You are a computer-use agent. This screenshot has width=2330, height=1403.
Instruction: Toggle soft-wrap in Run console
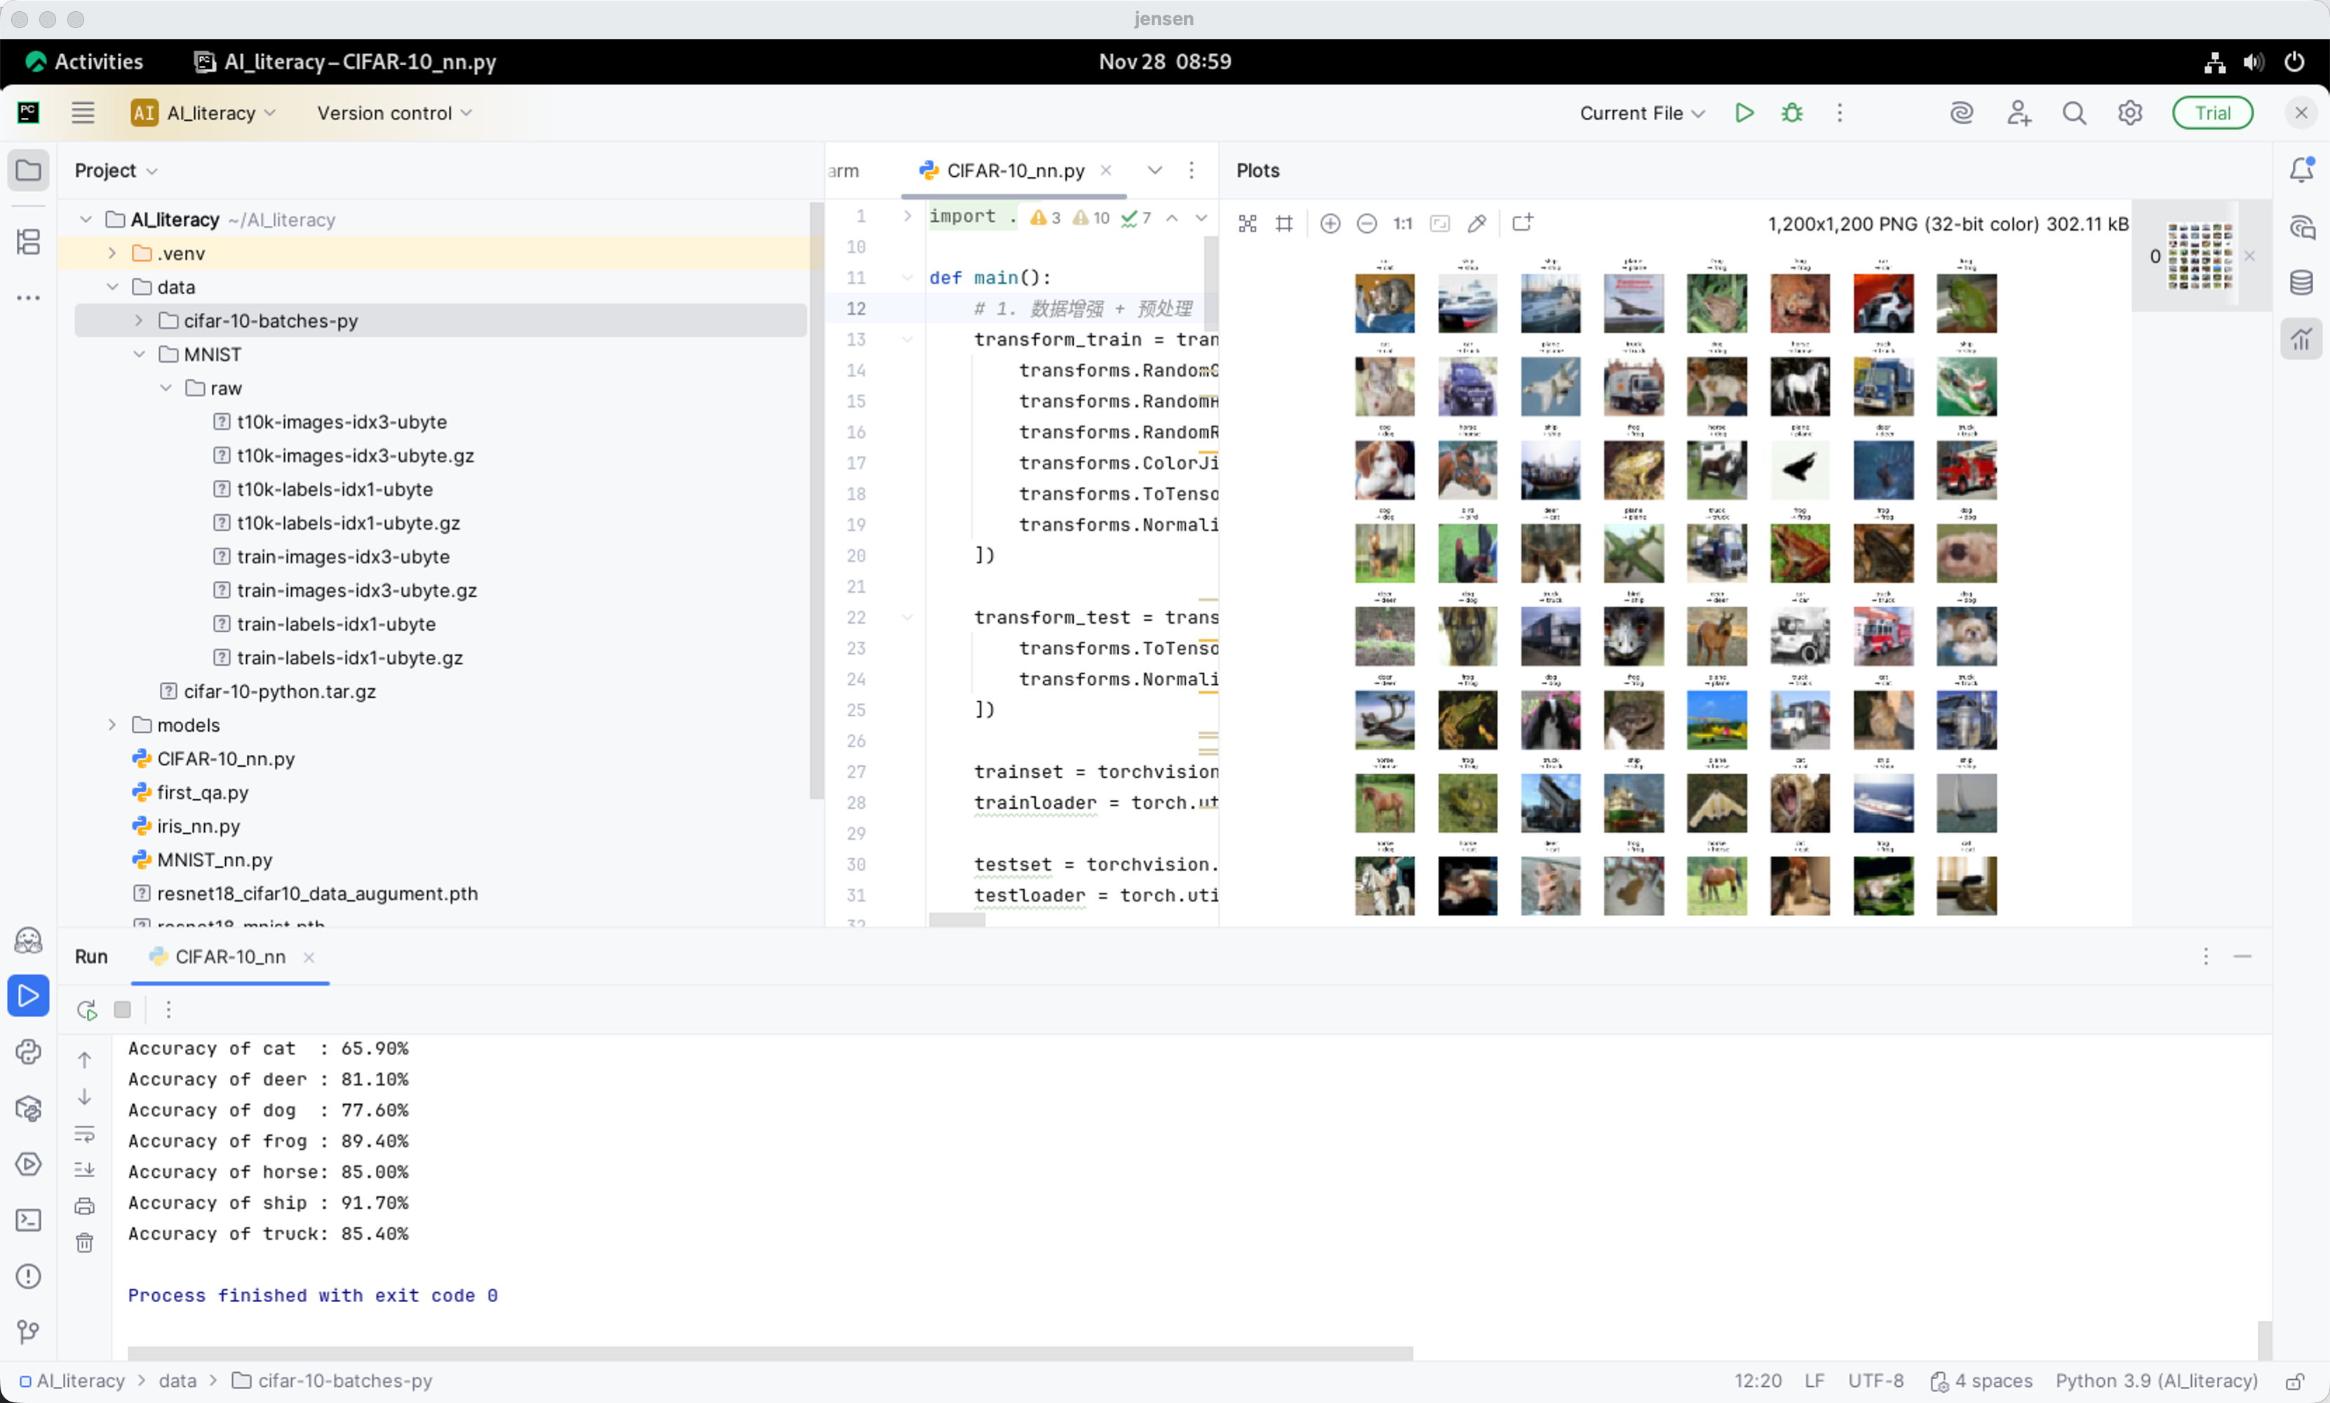pyautogui.click(x=84, y=1133)
